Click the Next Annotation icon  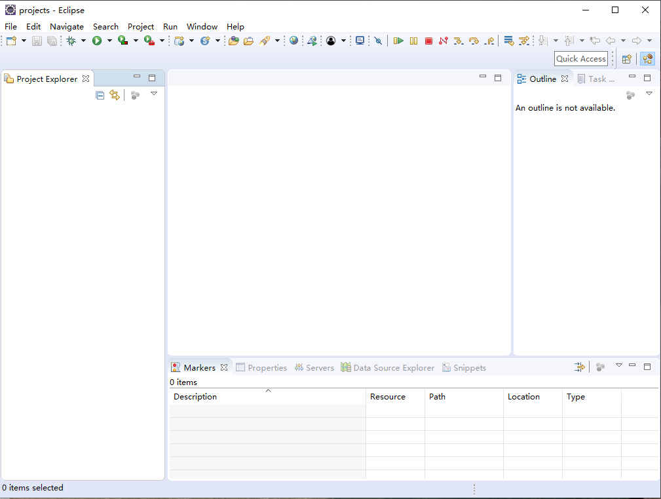tap(543, 41)
